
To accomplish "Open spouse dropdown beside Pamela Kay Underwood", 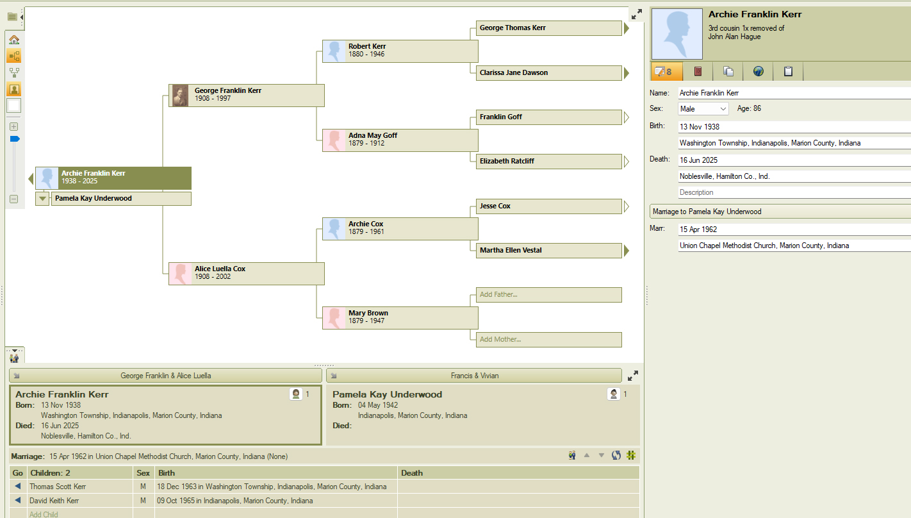I will (42, 199).
